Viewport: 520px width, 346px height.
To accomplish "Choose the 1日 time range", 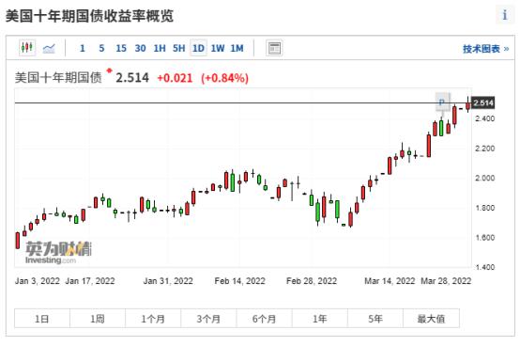I will (42, 319).
